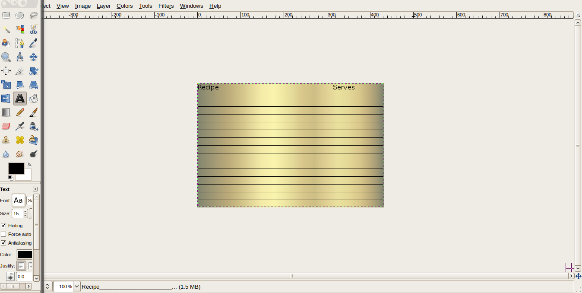This screenshot has width=582, height=293.
Task: Select the Paintbrush tool
Action: coord(33,112)
